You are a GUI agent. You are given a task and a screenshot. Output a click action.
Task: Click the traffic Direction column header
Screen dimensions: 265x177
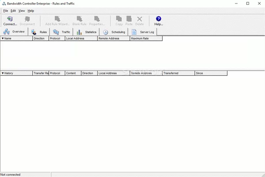click(x=89, y=73)
